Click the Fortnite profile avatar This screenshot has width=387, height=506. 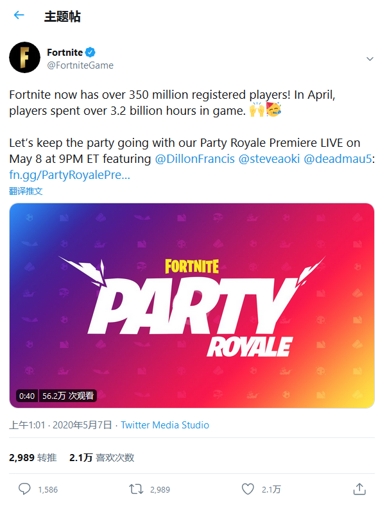pyautogui.click(x=24, y=58)
